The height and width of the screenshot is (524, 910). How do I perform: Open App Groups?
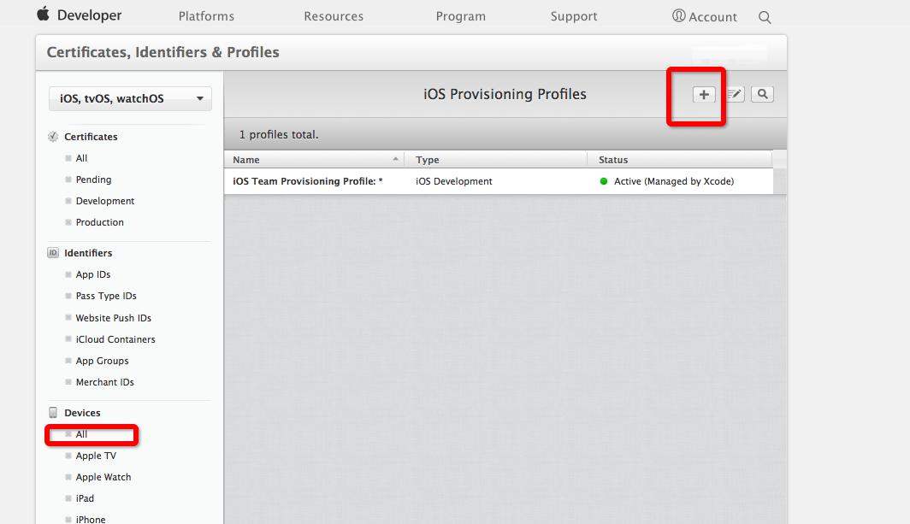pos(102,361)
